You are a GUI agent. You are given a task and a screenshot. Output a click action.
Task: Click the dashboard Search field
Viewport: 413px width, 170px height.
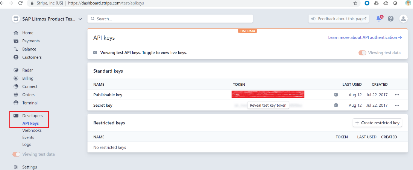coord(170,19)
